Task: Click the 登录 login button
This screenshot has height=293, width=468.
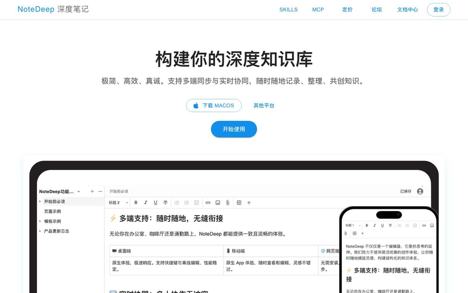Action: [x=439, y=10]
